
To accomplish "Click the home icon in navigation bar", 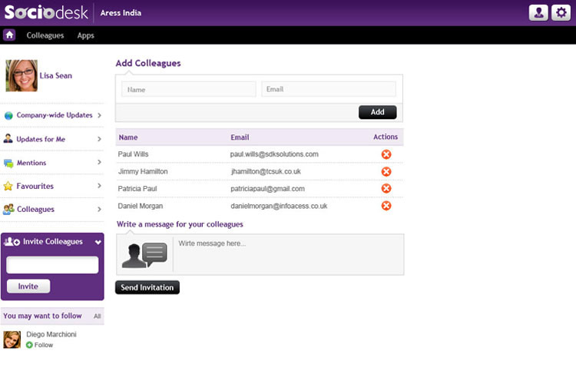I will (x=9, y=35).
